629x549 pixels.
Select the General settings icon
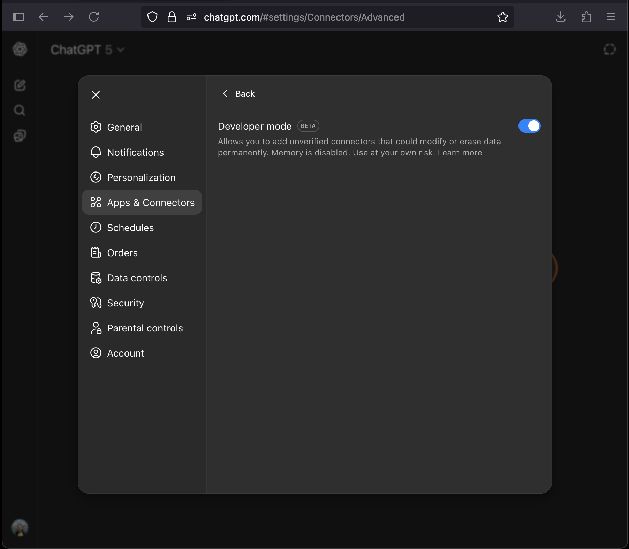(96, 127)
